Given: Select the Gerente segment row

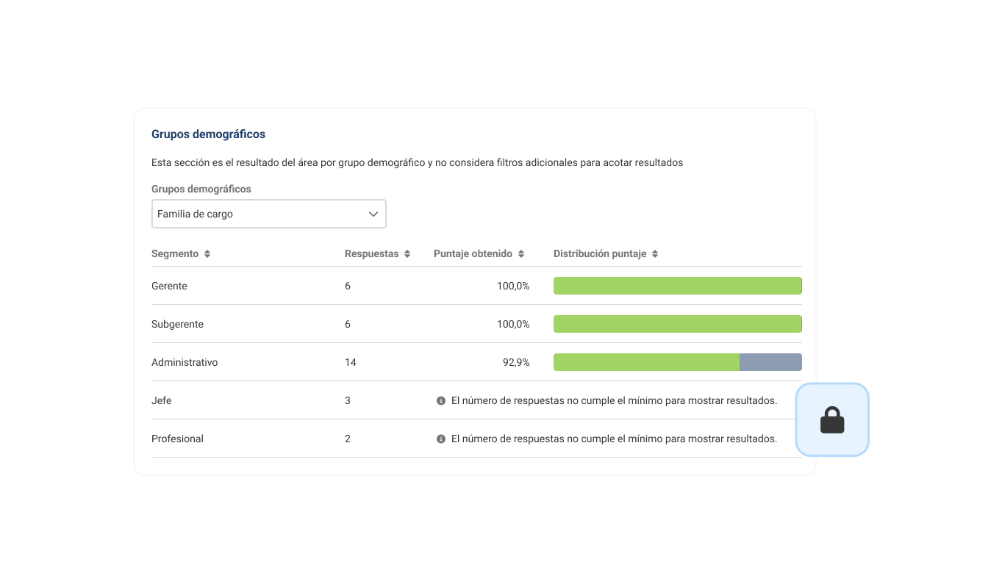Looking at the screenshot, I should pyautogui.click(x=170, y=286).
